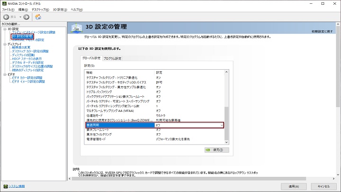Select ディスプレイの回転 in task tree
341x192 pixels.
(x=23, y=55)
